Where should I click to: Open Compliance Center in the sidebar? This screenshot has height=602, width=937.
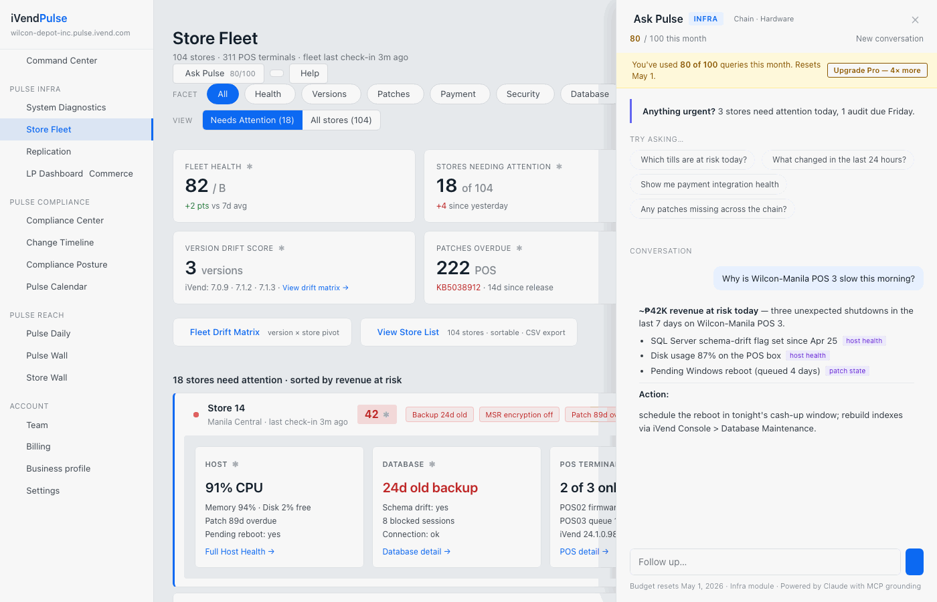coord(65,221)
